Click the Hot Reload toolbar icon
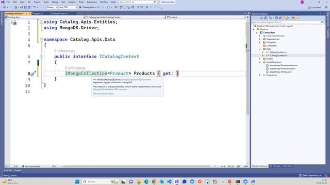Viewport: 330px width, 185px height. [x=108, y=7]
